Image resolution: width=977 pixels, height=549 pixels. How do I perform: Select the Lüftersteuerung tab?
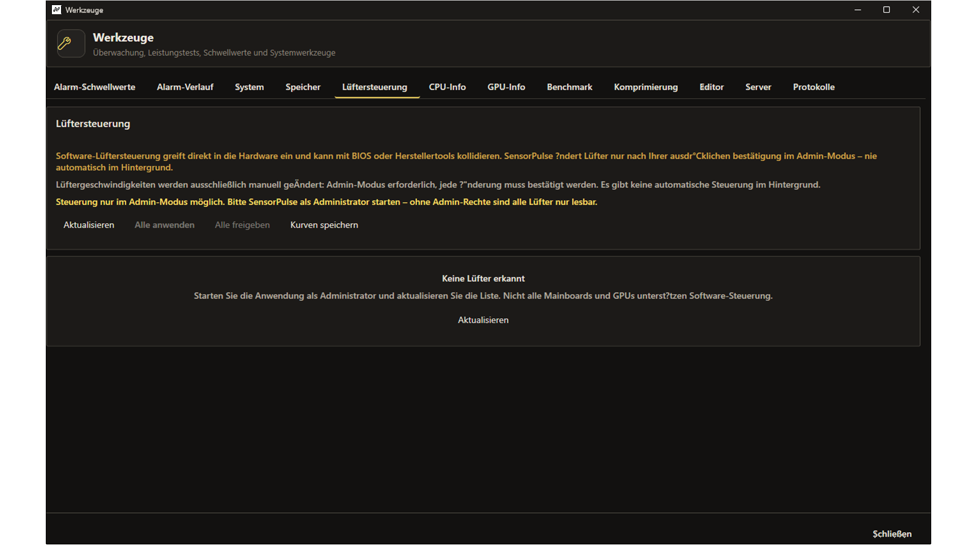coord(375,87)
